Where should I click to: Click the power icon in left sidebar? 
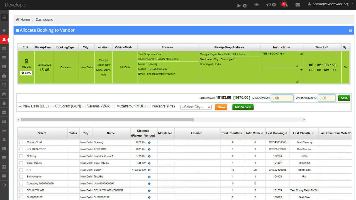[4, 185]
